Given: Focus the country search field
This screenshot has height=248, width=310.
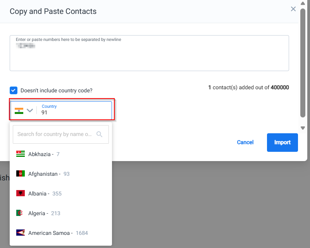Looking at the screenshot, I should [x=54, y=134].
